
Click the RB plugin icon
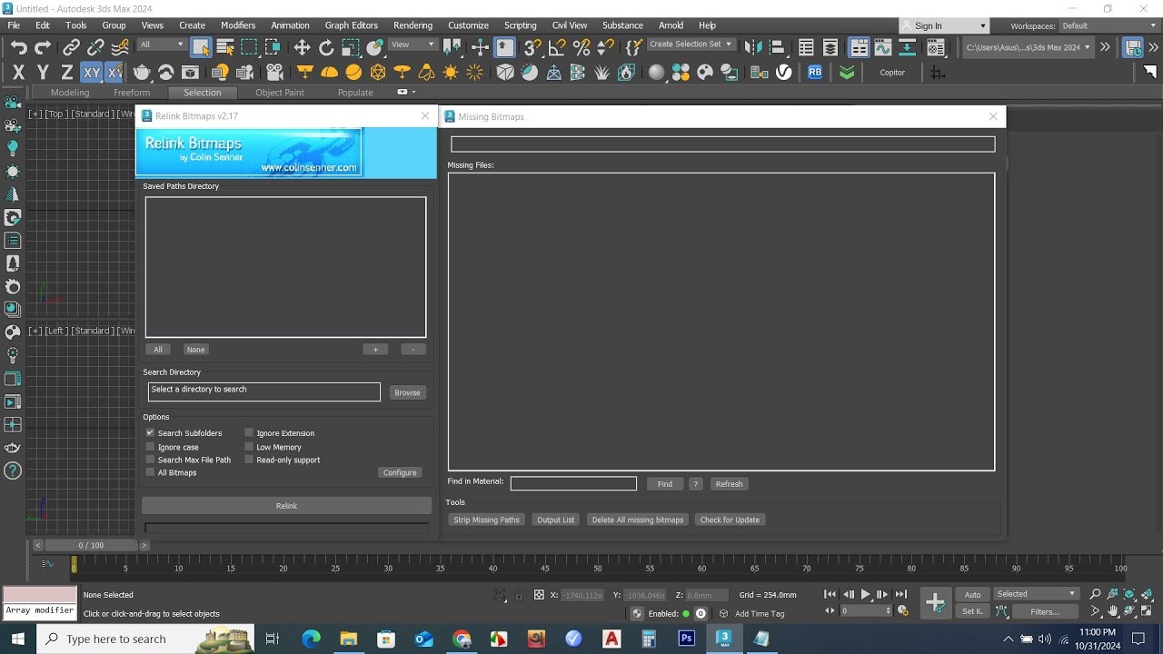pos(815,72)
